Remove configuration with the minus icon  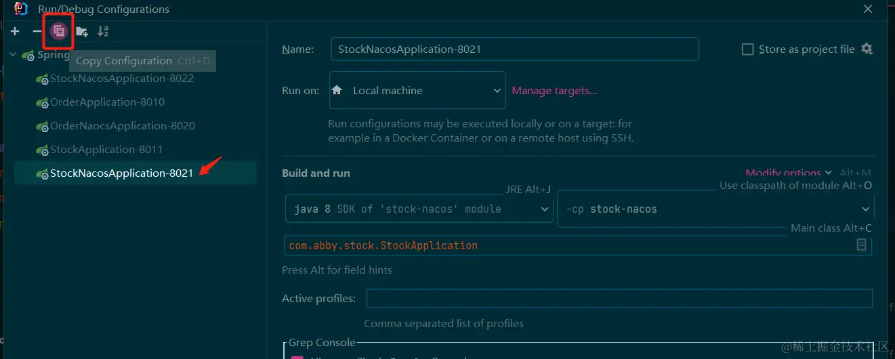click(x=37, y=31)
